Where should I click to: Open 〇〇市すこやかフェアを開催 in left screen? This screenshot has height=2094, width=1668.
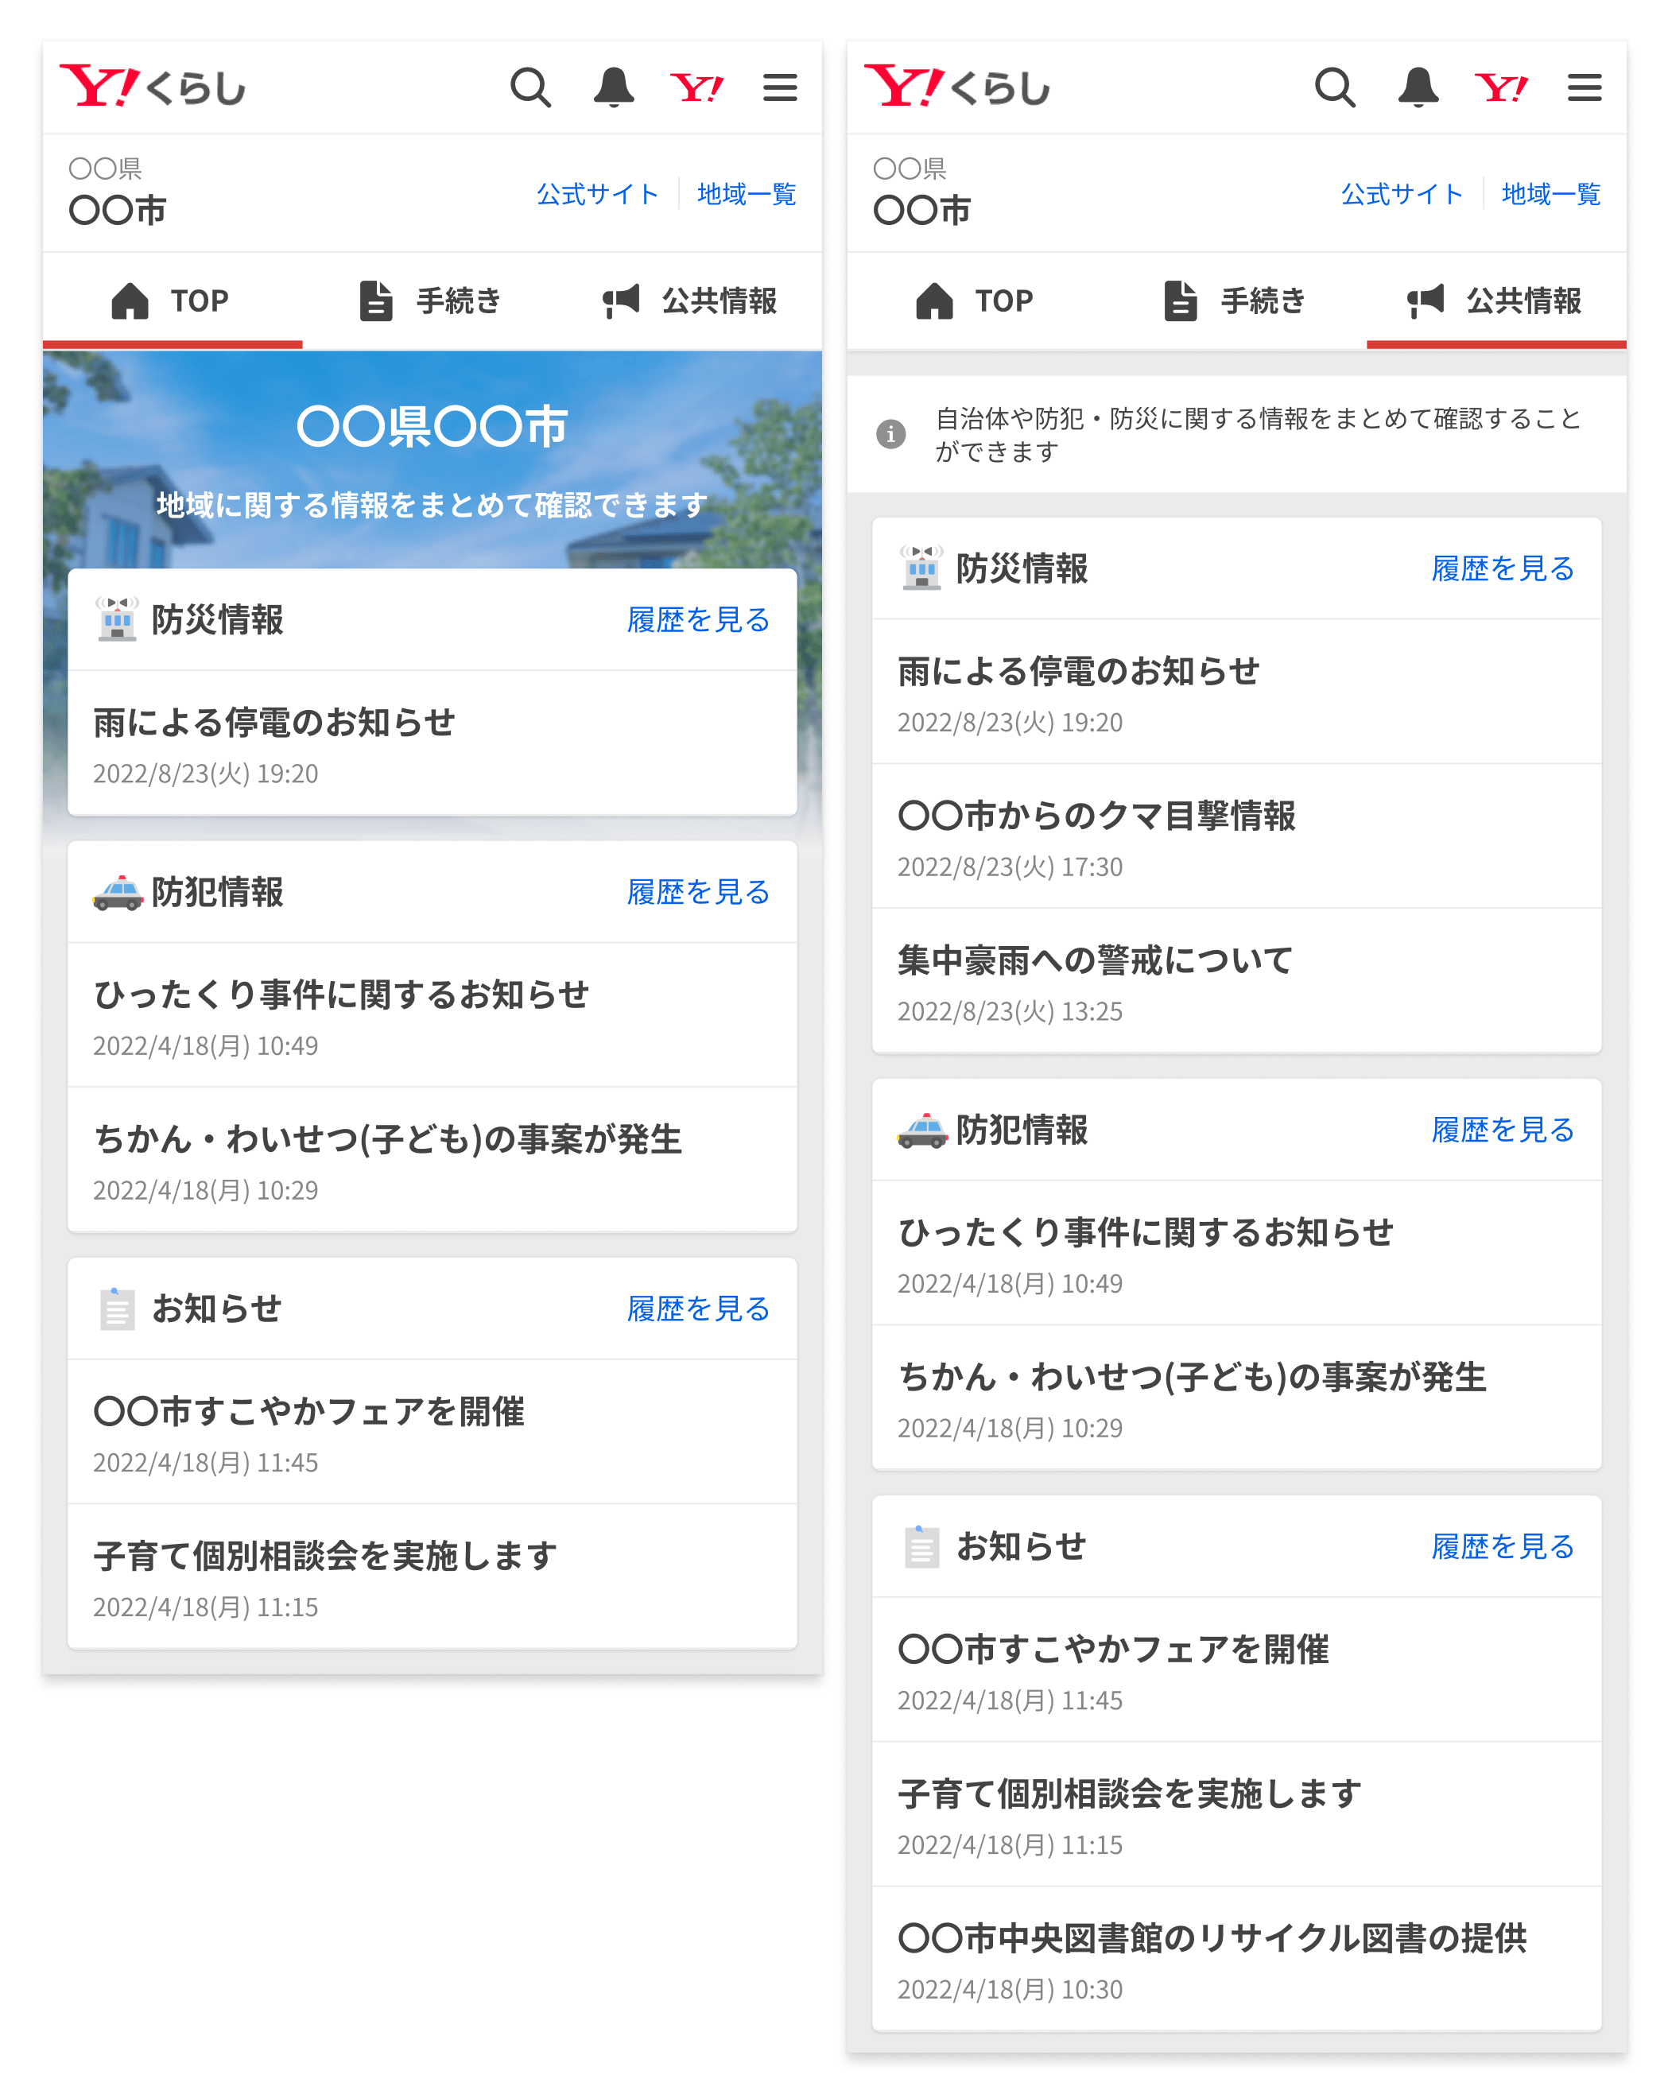pyautogui.click(x=433, y=1432)
